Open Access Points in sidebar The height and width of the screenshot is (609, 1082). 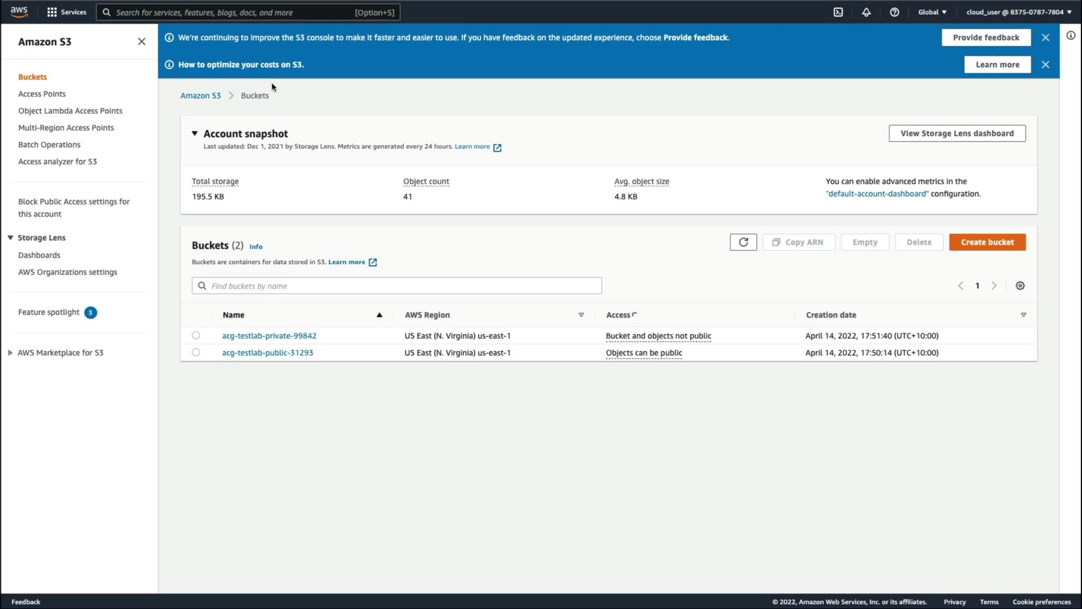coord(42,94)
